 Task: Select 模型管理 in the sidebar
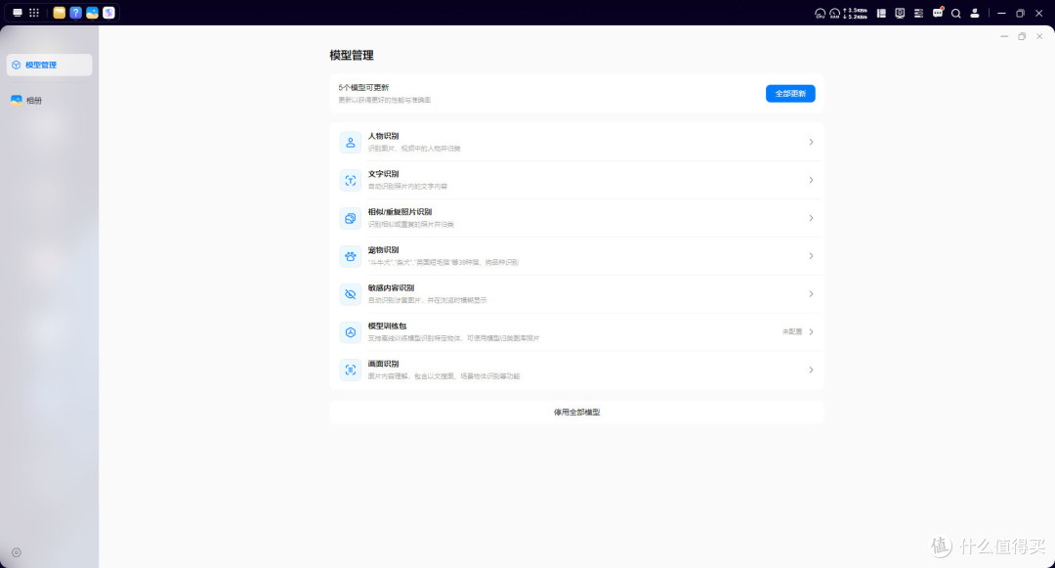(x=49, y=65)
